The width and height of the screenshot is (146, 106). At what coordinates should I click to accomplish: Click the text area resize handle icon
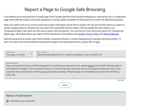[123, 77]
